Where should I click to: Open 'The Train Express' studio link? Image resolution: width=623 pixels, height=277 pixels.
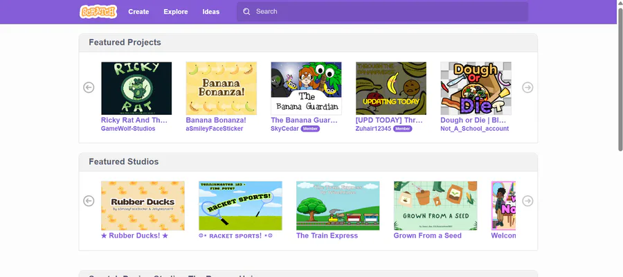pos(327,235)
